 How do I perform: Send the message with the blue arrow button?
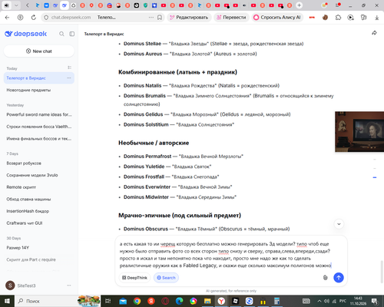(339, 278)
